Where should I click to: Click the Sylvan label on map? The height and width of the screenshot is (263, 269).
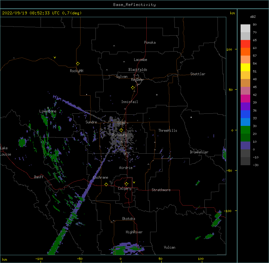point(122,77)
